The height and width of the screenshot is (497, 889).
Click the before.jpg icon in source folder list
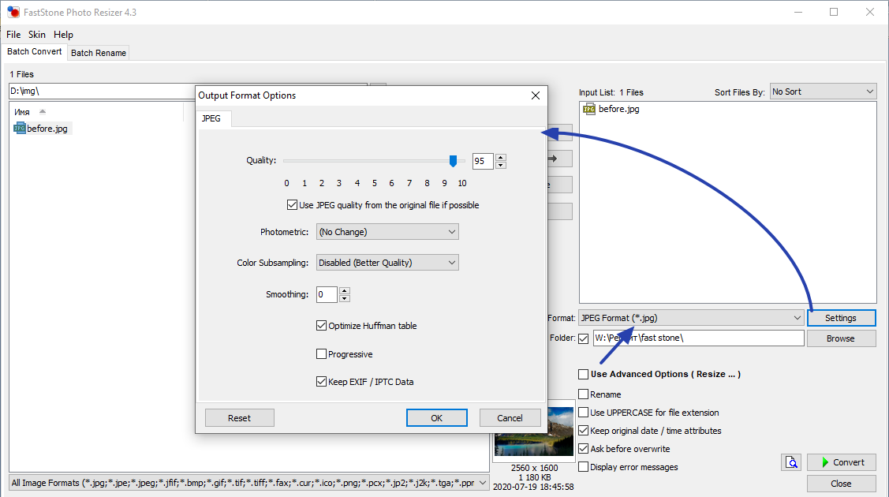pos(20,128)
